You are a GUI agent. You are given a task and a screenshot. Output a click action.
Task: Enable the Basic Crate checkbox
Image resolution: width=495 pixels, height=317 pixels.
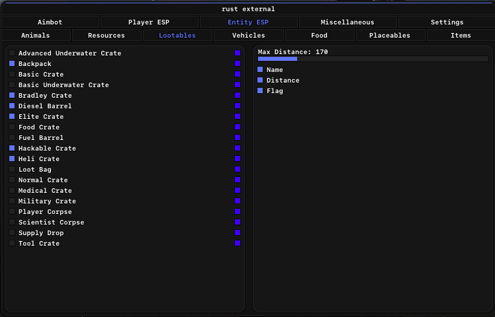tap(12, 74)
